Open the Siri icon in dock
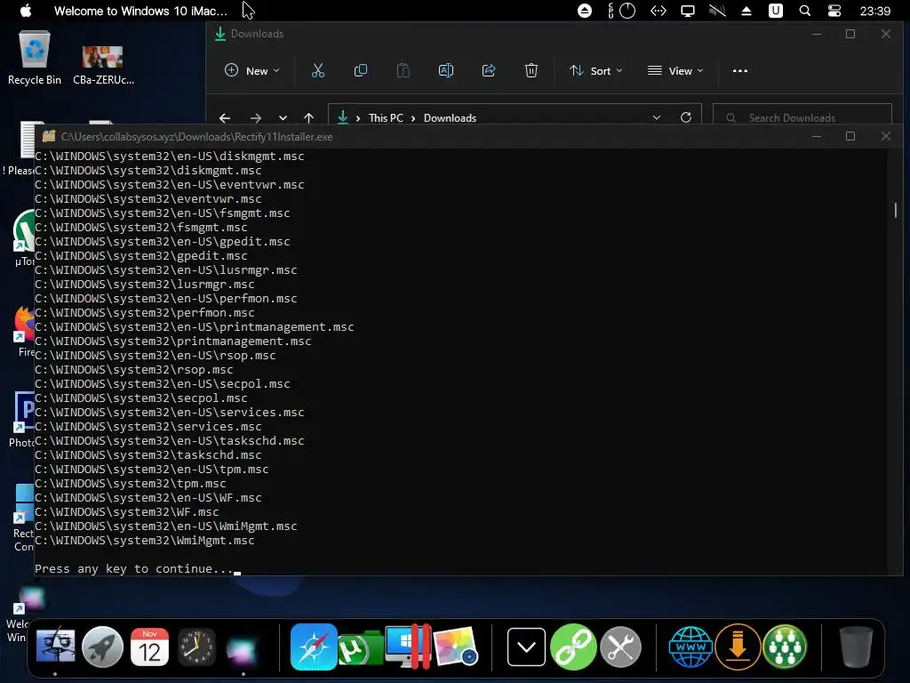This screenshot has width=910, height=683. [242, 649]
